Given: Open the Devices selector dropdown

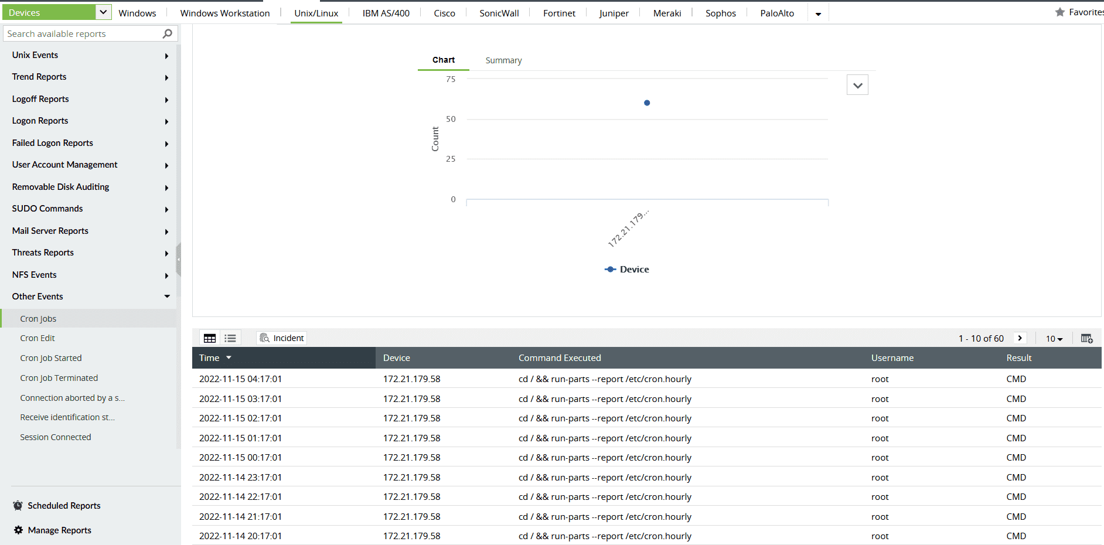Looking at the screenshot, I should 102,11.
